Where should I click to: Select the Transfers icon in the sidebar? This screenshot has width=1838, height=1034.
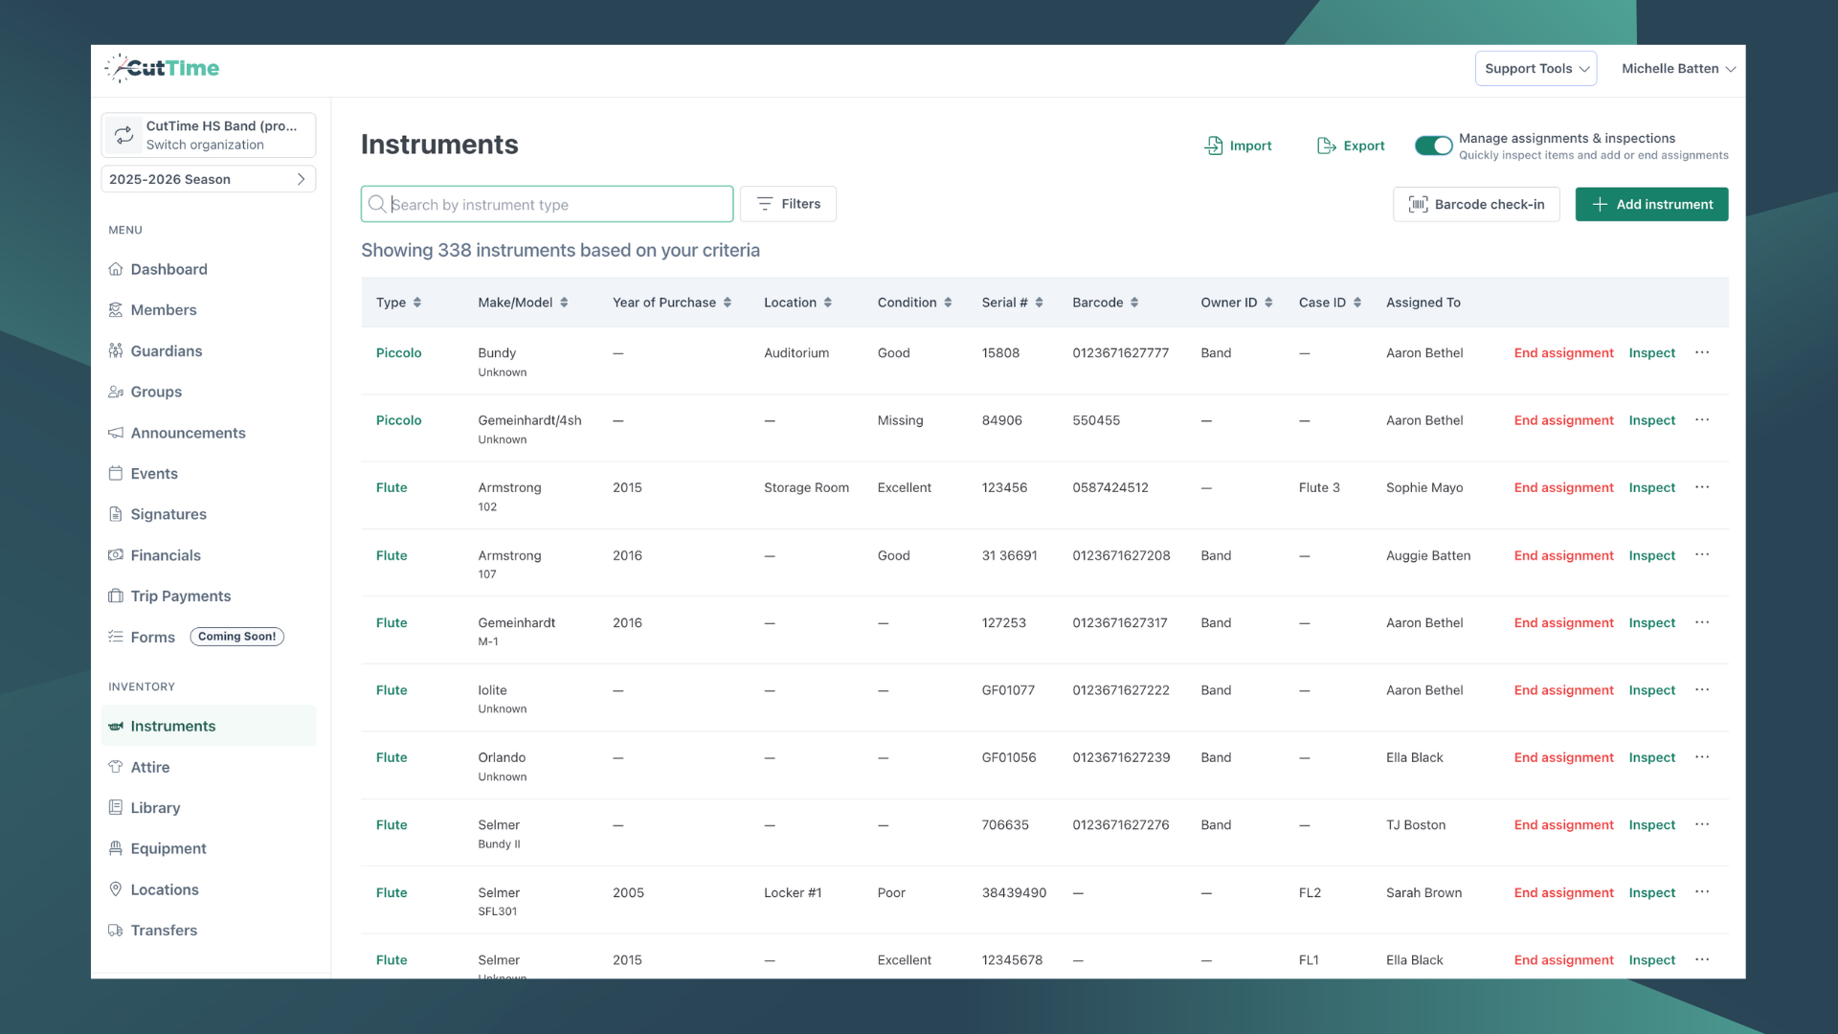click(x=116, y=930)
